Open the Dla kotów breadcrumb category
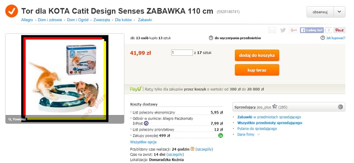 tap(123, 20)
